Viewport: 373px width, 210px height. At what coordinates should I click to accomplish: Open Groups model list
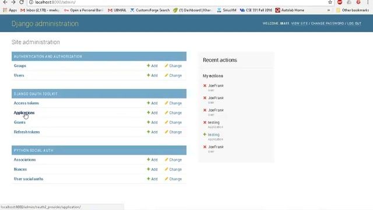20,66
